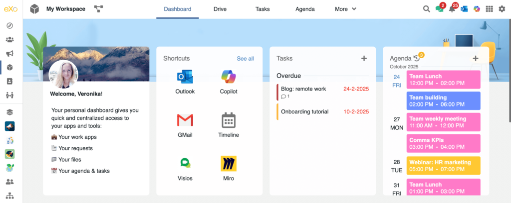Open the Outlook shortcut
This screenshot has width=511, height=203.
(x=185, y=77)
